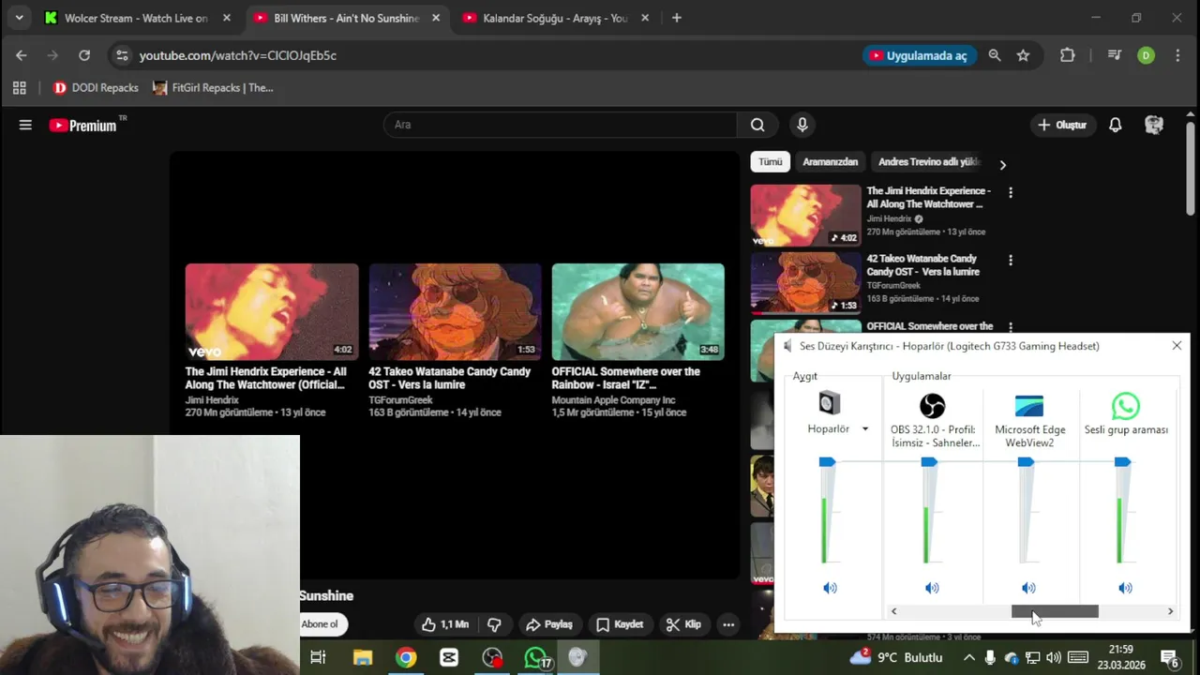Bookmark this page with the star icon

click(x=1023, y=55)
